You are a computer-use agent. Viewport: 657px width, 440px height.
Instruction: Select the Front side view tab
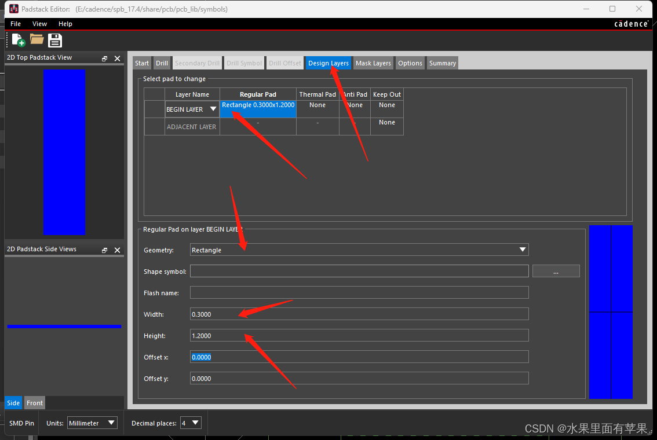tap(35, 403)
